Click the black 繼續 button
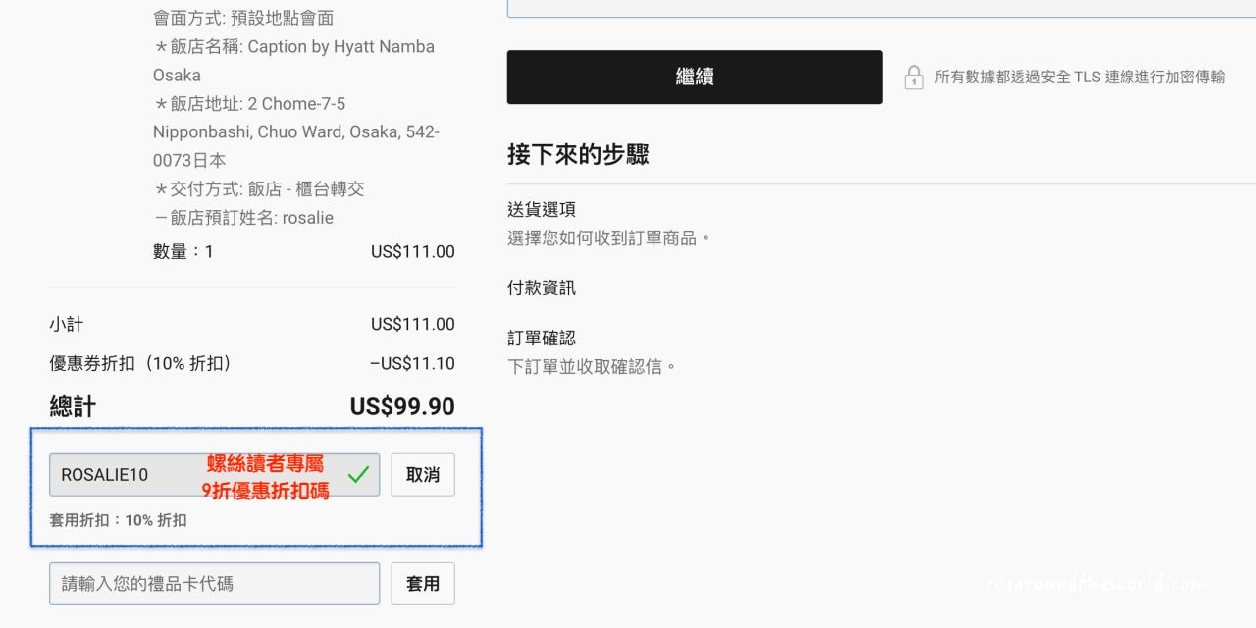 pos(694,77)
